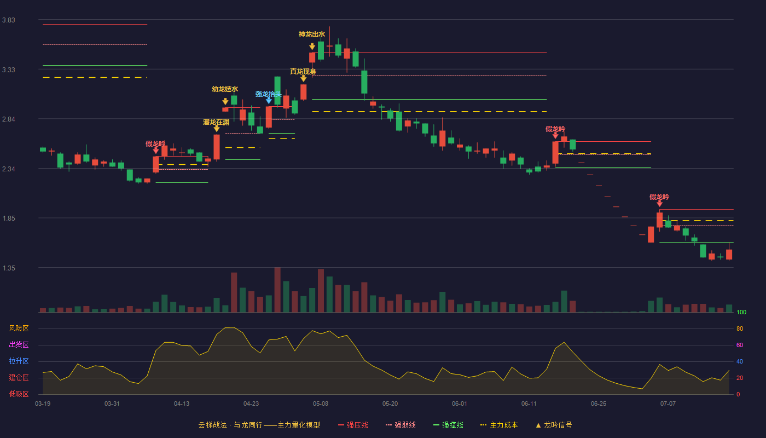Click the 2.84 price axis label
The height and width of the screenshot is (438, 766).
coord(9,119)
